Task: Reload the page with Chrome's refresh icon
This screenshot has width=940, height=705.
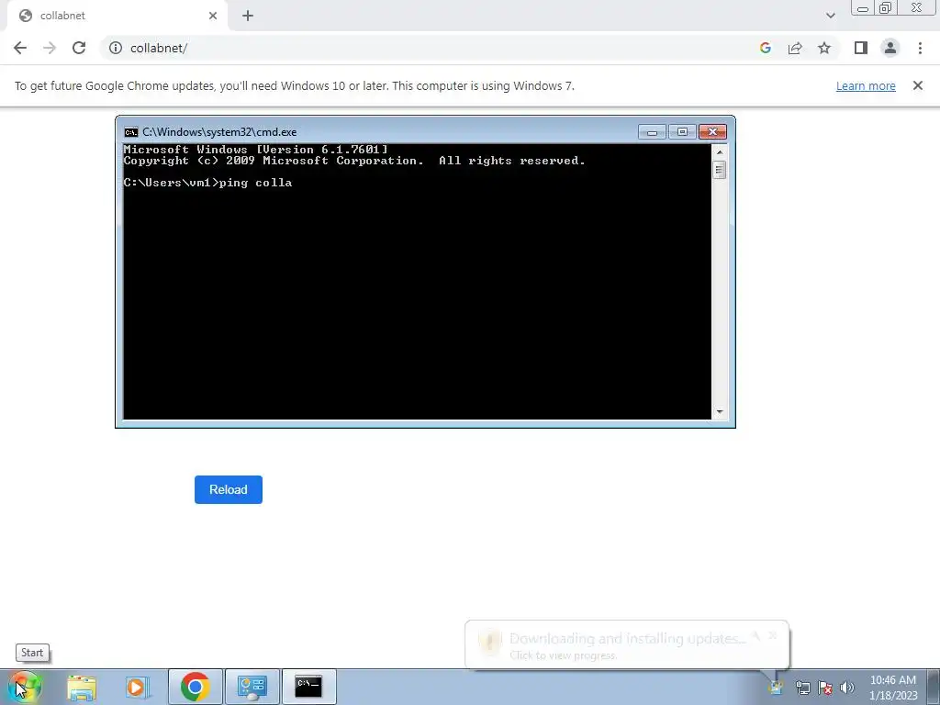Action: pyautogui.click(x=79, y=48)
